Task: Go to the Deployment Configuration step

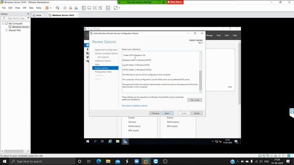Action: point(106,50)
